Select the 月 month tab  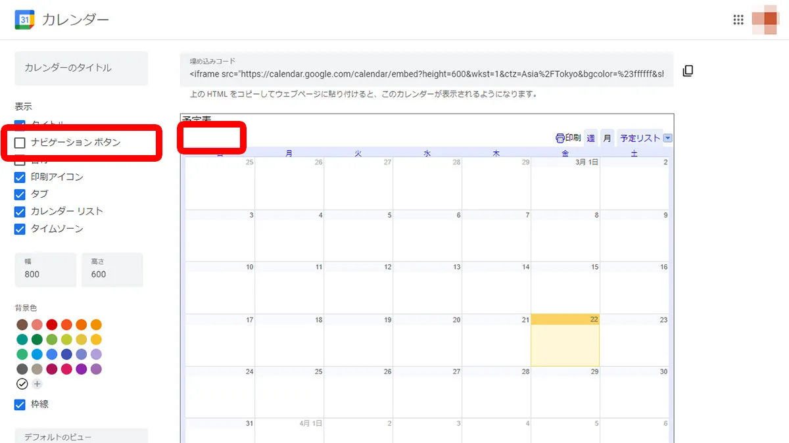[607, 138]
